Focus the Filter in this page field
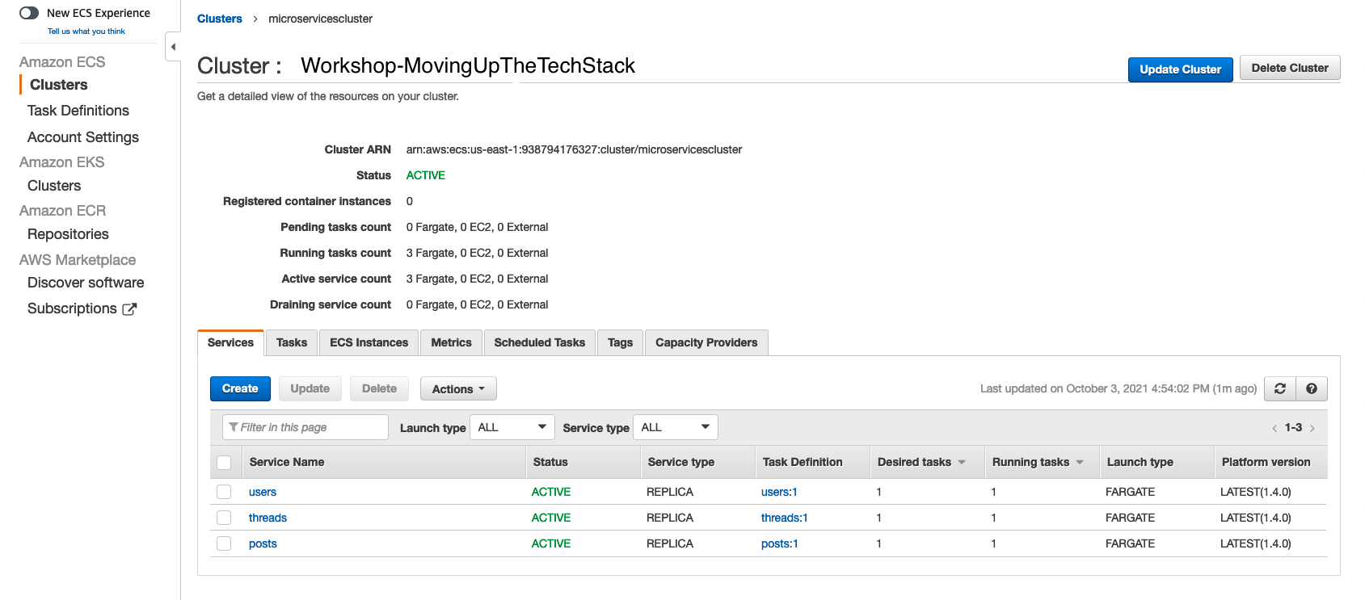 pos(305,427)
